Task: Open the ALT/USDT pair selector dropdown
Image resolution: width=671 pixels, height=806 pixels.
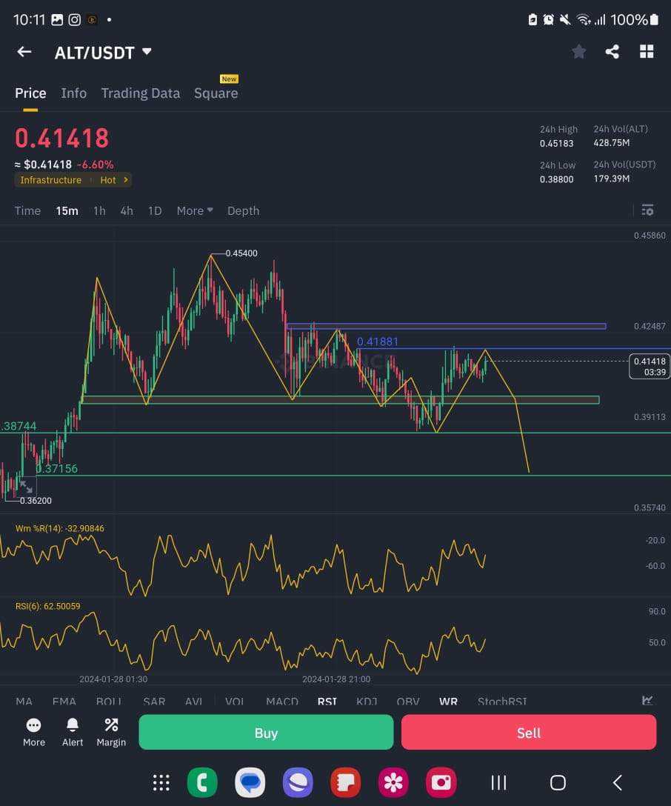Action: click(103, 52)
